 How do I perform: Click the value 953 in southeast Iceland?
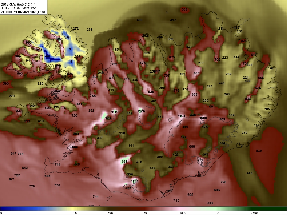click(200, 160)
